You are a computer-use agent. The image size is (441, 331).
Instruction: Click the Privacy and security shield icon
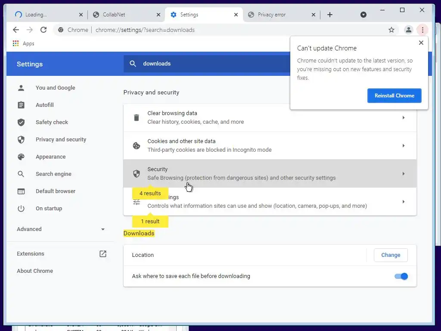tap(21, 140)
